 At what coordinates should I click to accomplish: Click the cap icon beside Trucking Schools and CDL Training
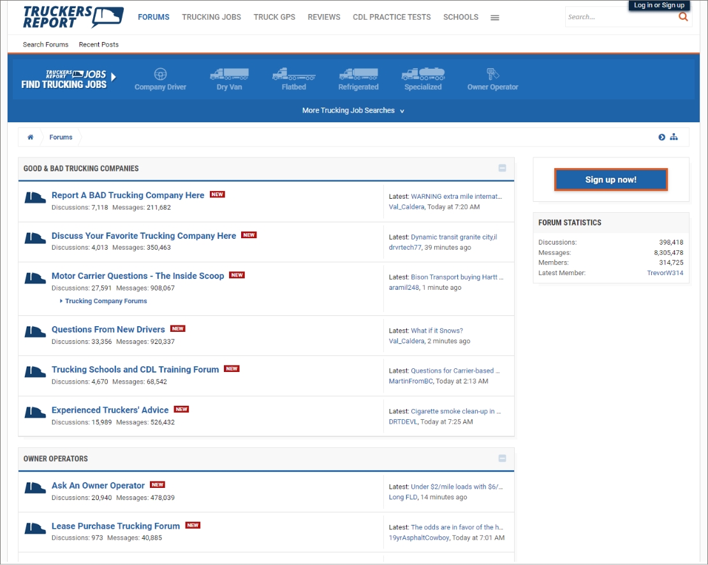[x=35, y=372]
